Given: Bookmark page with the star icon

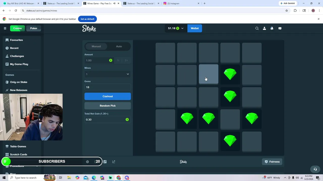Looking at the screenshot, I should tap(287, 11).
